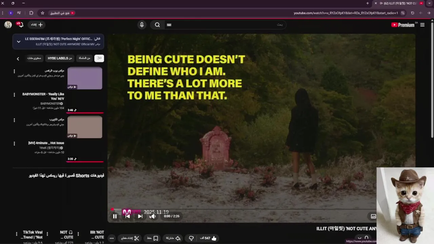Submit search with magnifier icon
The image size is (434, 244).
point(157,25)
